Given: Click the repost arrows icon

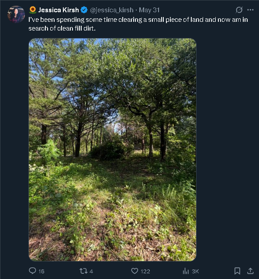Looking at the screenshot, I should click(83, 271).
